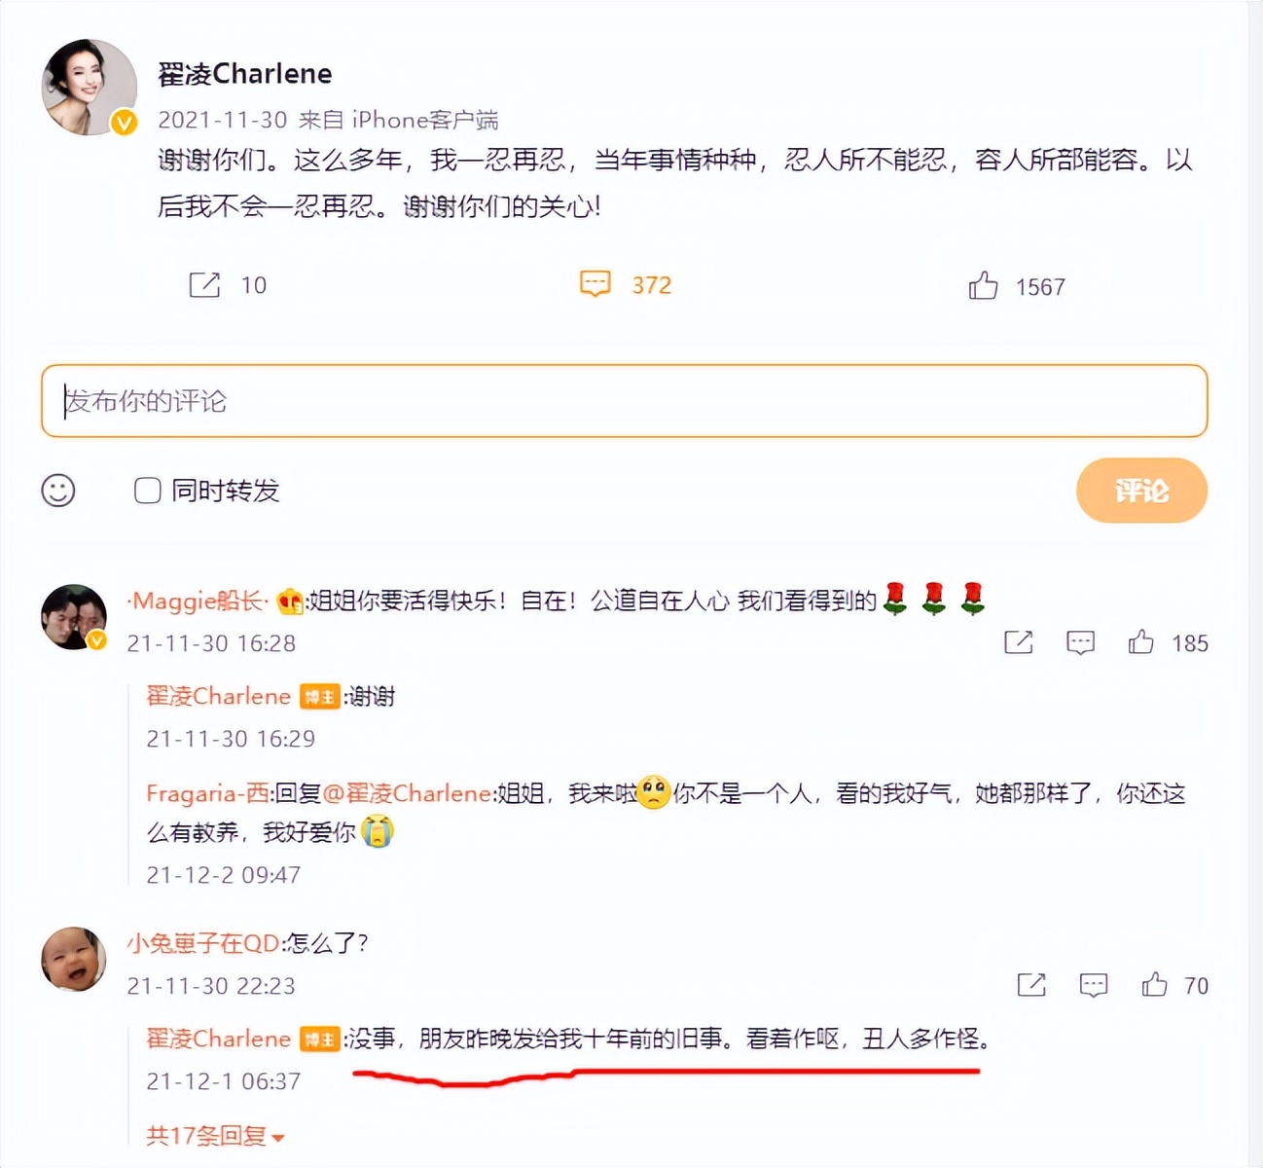Like the main post with 1567 likes
The image size is (1263, 1168).
click(983, 285)
